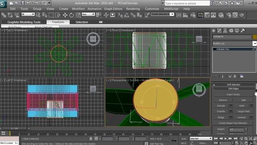Viewport: 257px width, 145px height.
Task: Open the reference coordinate system 'View' dropdown
Action: click(x=88, y=14)
